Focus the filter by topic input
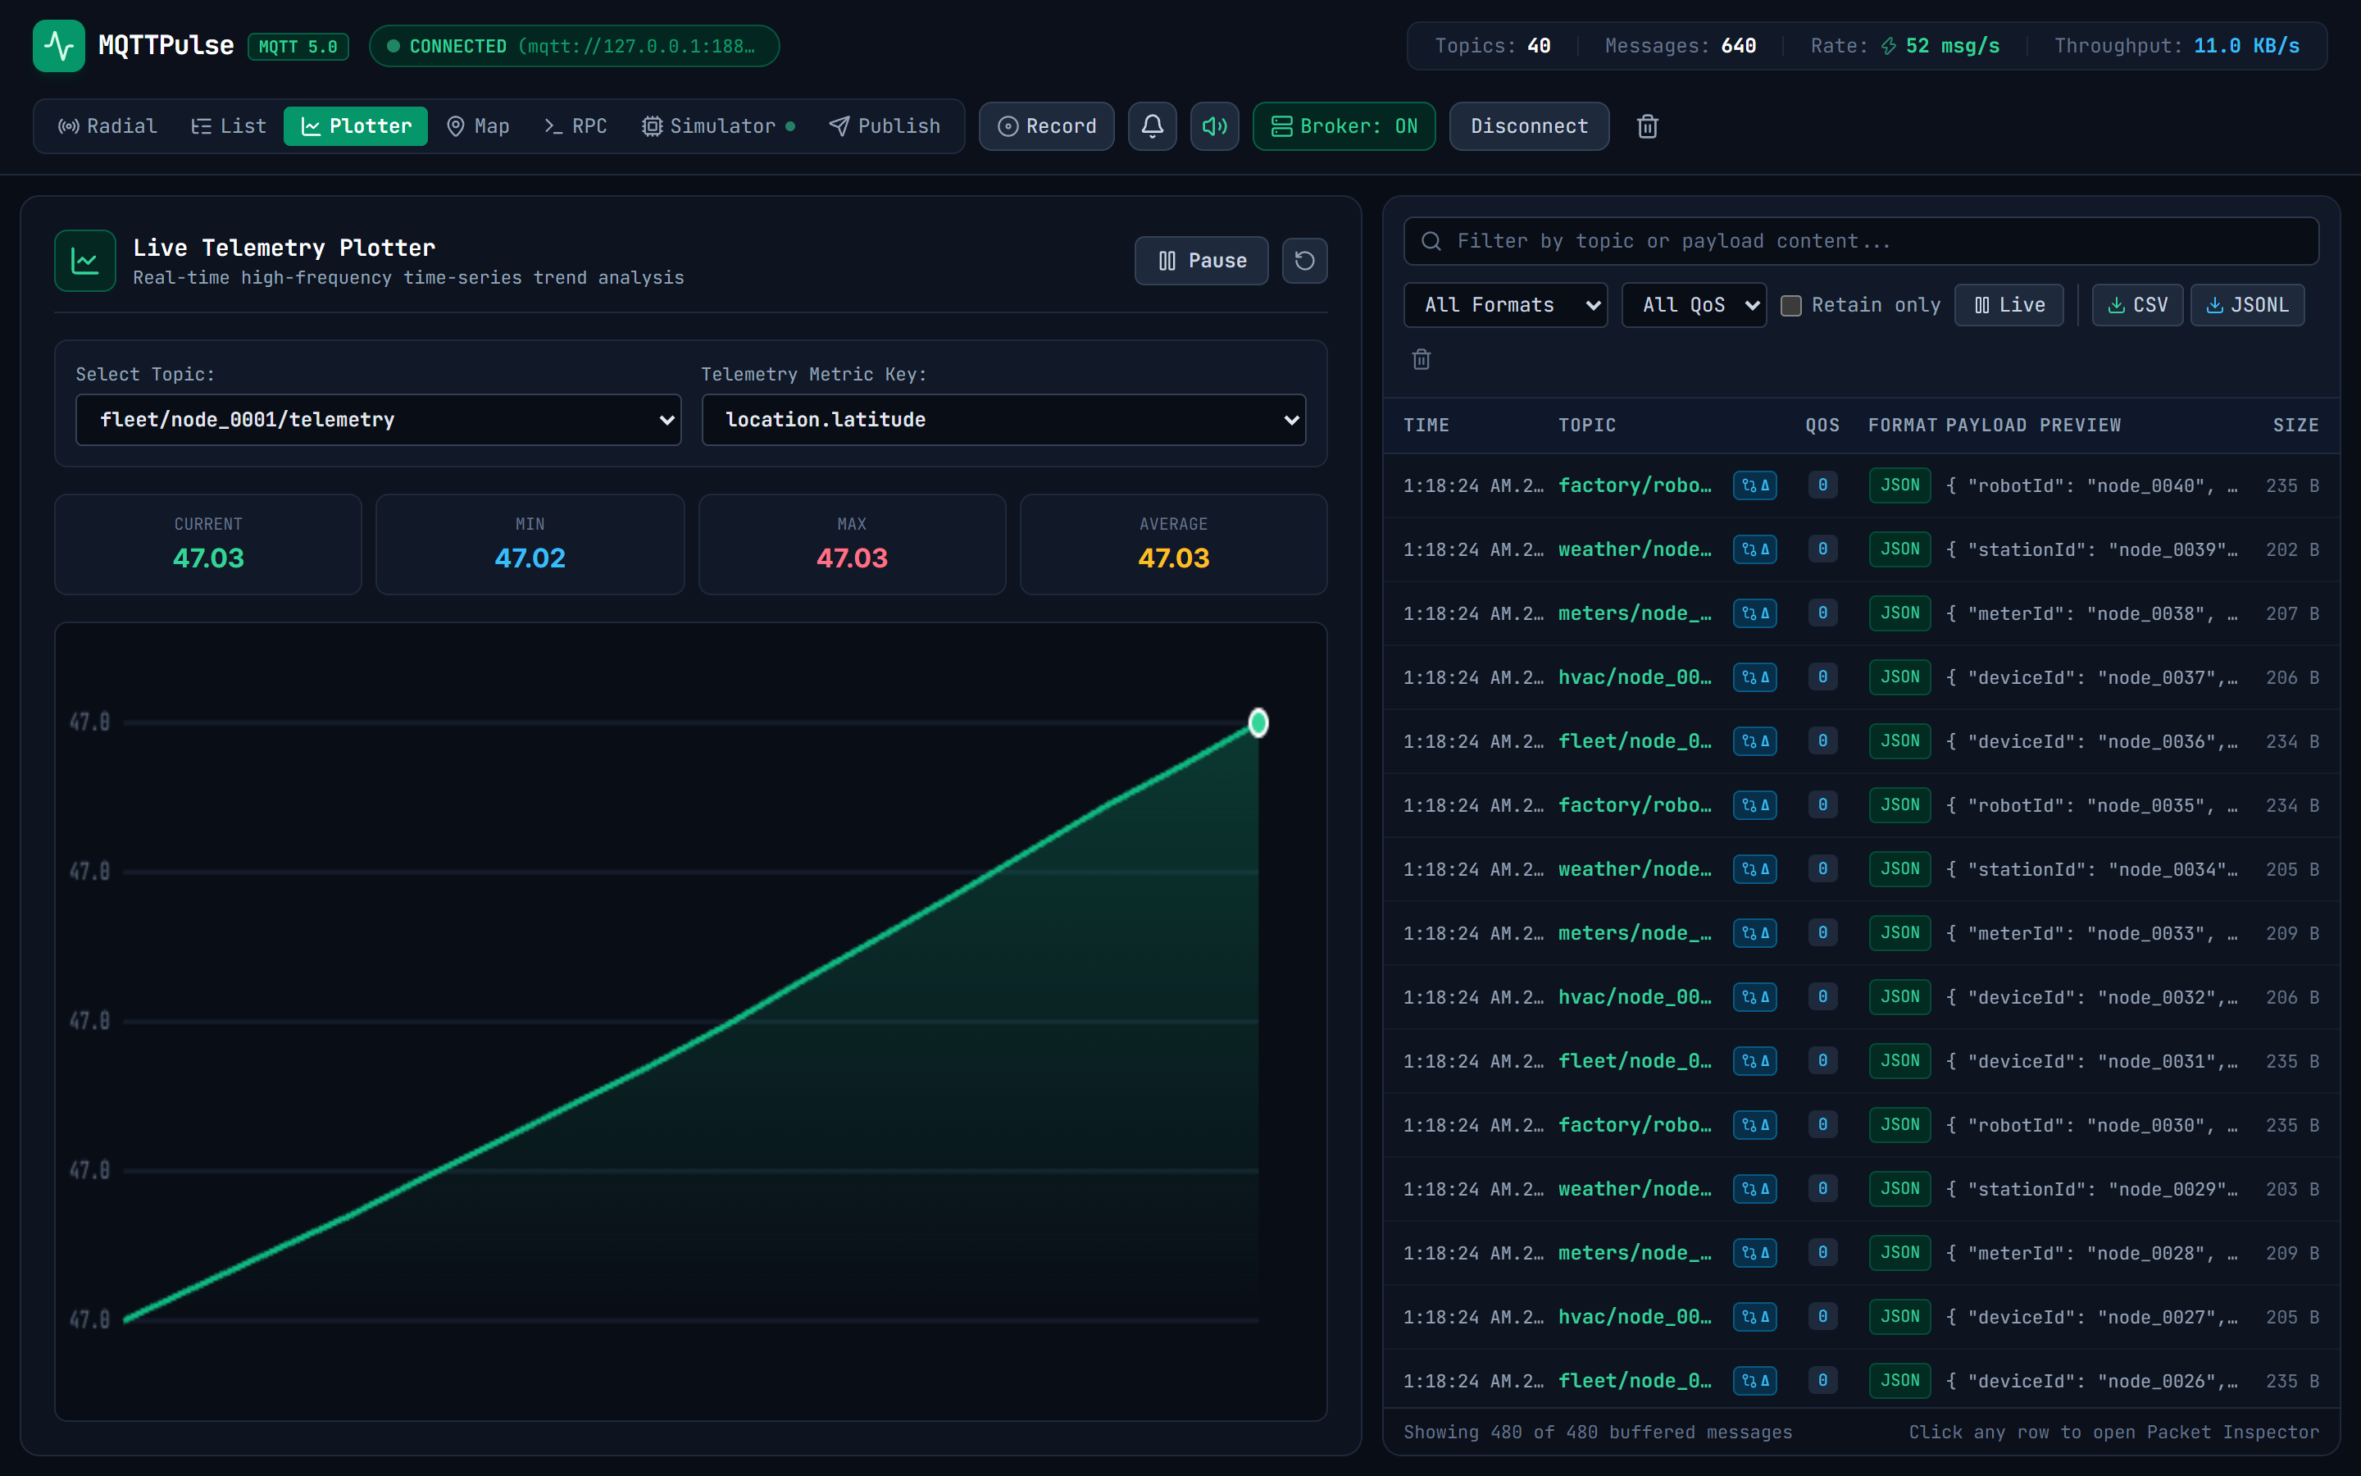 point(1860,241)
